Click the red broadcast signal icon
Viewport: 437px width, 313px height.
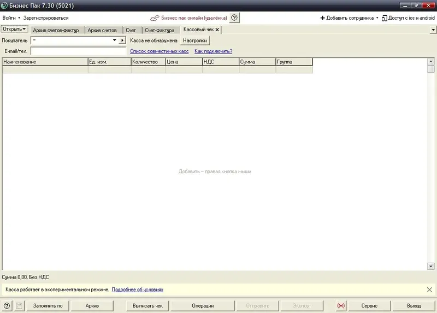point(341,306)
